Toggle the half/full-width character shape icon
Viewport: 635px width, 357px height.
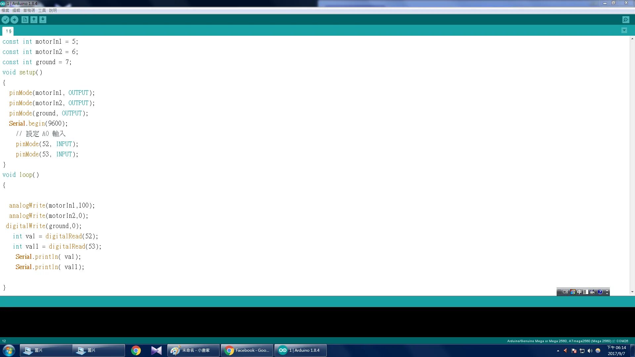(586, 292)
